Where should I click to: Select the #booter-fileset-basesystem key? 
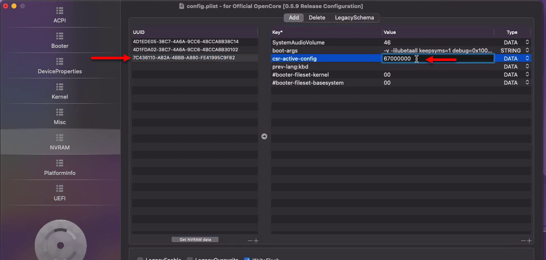308,83
